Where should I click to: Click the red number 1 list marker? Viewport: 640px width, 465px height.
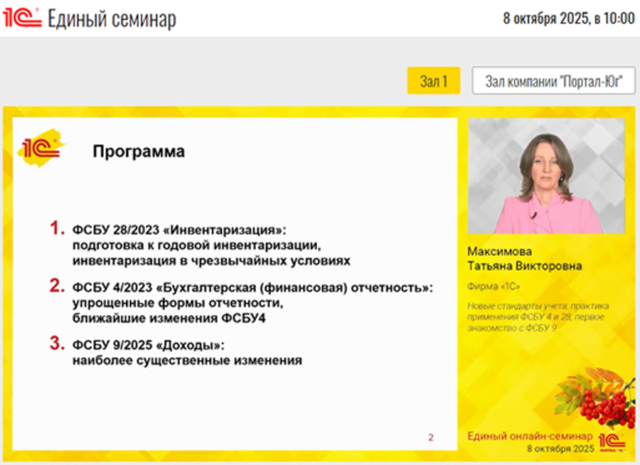tap(57, 228)
